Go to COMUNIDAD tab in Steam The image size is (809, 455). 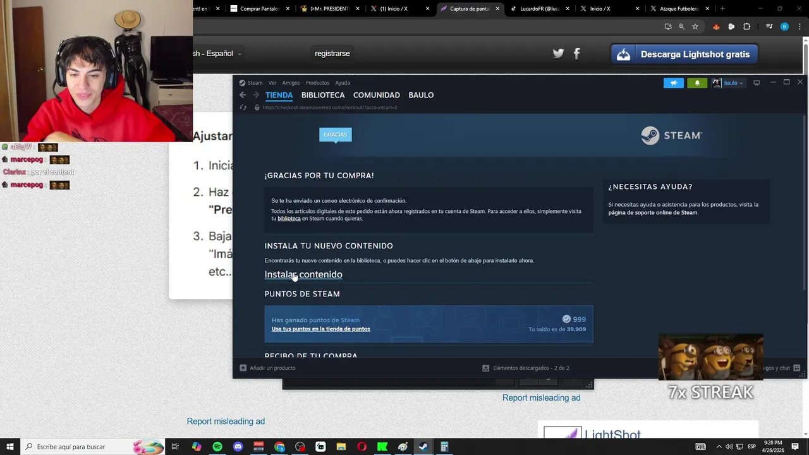(377, 95)
